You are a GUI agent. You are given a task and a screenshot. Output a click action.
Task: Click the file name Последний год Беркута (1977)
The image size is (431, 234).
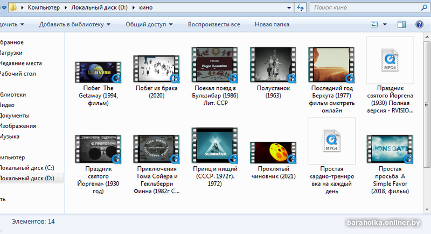coord(332,99)
